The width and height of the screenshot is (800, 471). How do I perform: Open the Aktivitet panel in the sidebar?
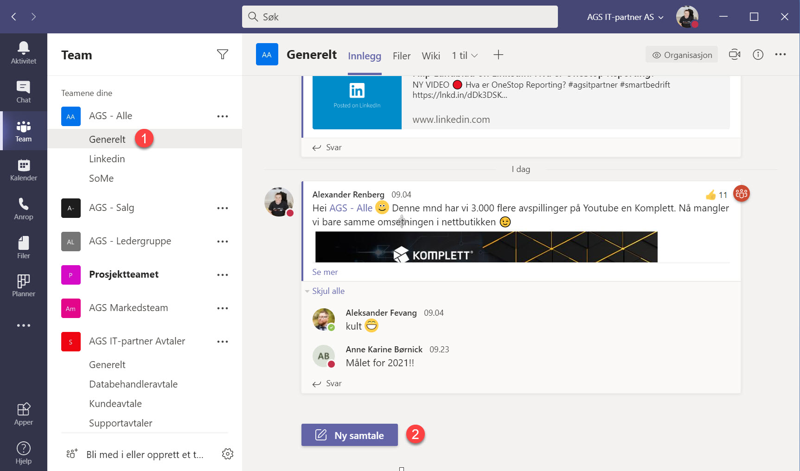point(23,51)
